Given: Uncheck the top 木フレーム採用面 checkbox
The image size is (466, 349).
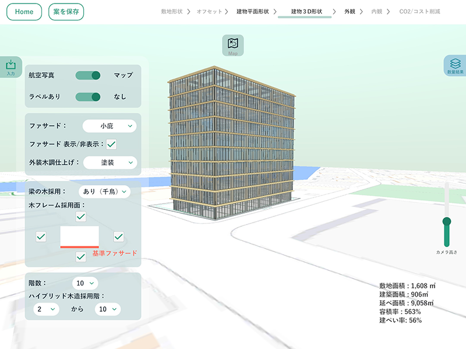Looking at the screenshot, I should pyautogui.click(x=81, y=217).
